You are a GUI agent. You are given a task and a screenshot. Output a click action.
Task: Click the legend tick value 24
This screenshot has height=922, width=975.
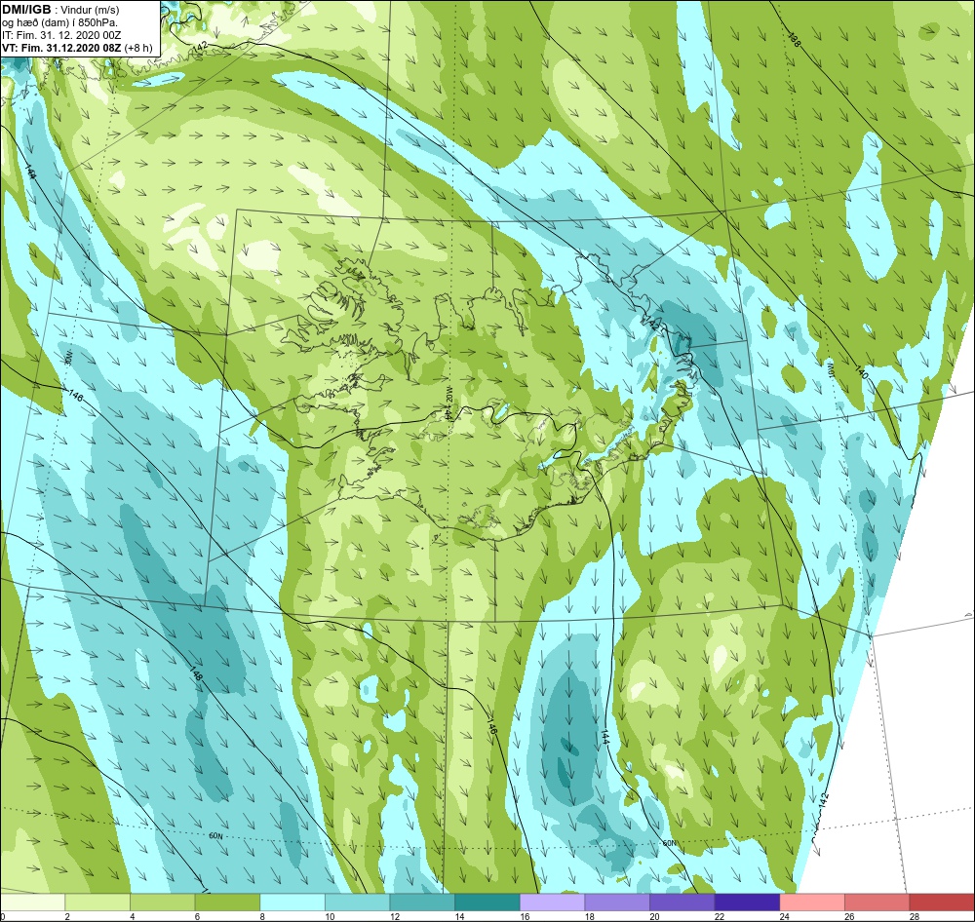[x=785, y=916]
